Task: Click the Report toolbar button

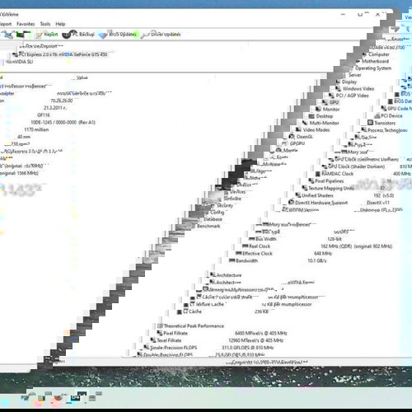Action: pos(47,35)
